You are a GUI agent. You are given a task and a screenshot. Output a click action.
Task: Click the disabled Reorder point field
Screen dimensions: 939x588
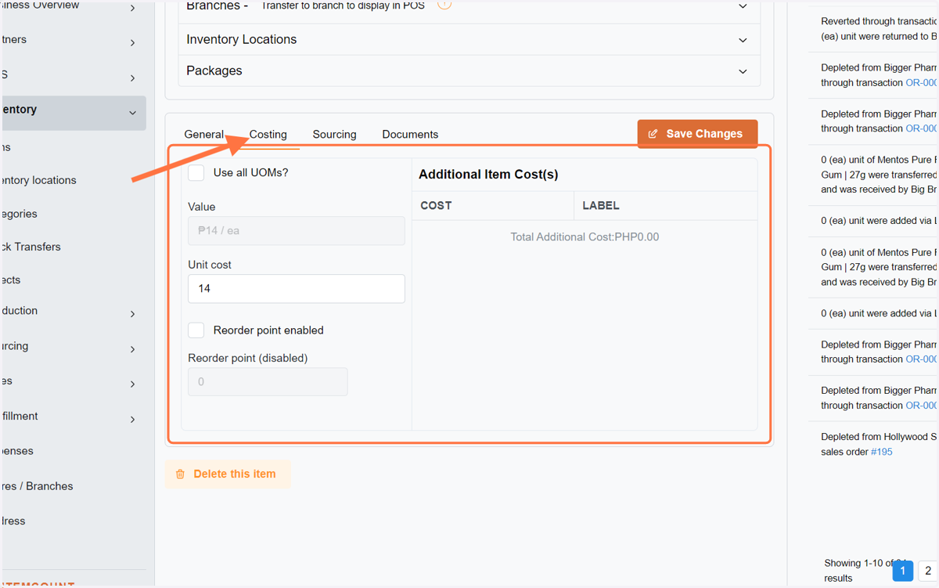click(x=268, y=382)
